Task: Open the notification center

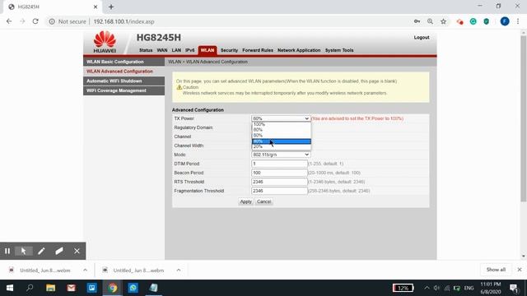Action: [514, 288]
